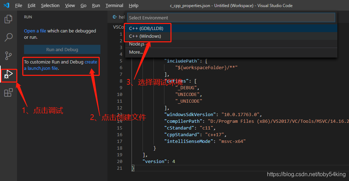Open the Go menu
Screen dimensions: 349x181
(83, 6)
